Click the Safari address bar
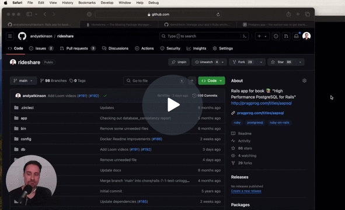The width and height of the screenshot is (345, 210). [159, 15]
